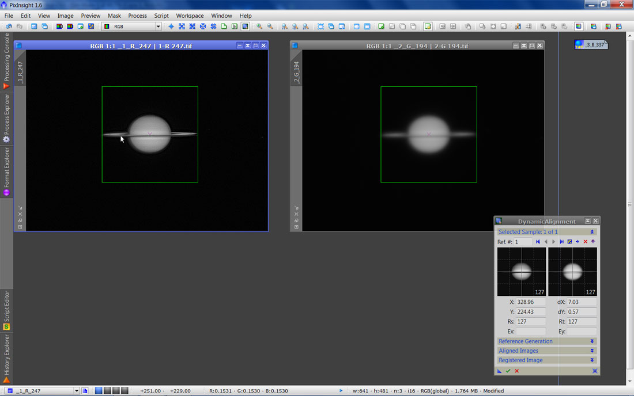Open the _1_R_247 view selector dropdown
This screenshot has height=396, width=634.
coord(77,391)
